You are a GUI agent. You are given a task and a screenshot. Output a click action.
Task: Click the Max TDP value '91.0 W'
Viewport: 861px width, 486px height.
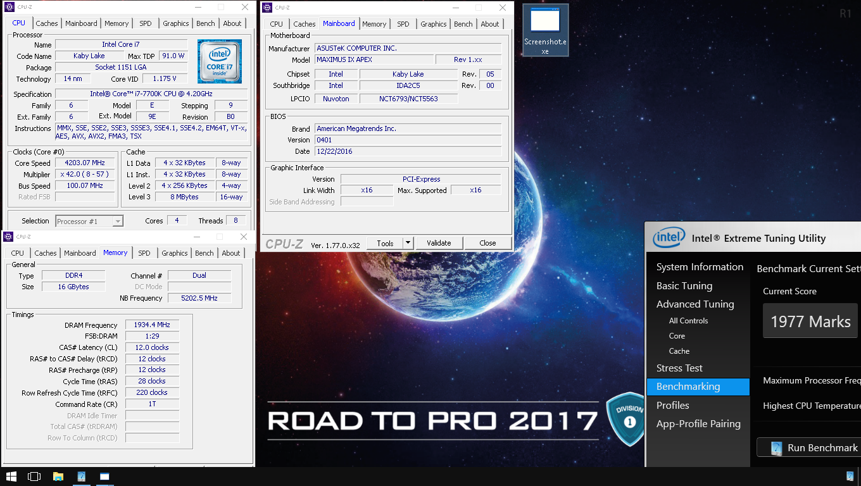[x=173, y=56]
